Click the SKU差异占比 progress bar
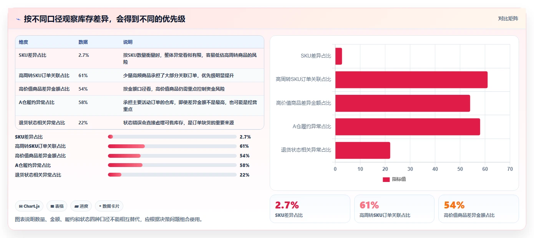 pyautogui.click(x=172, y=137)
